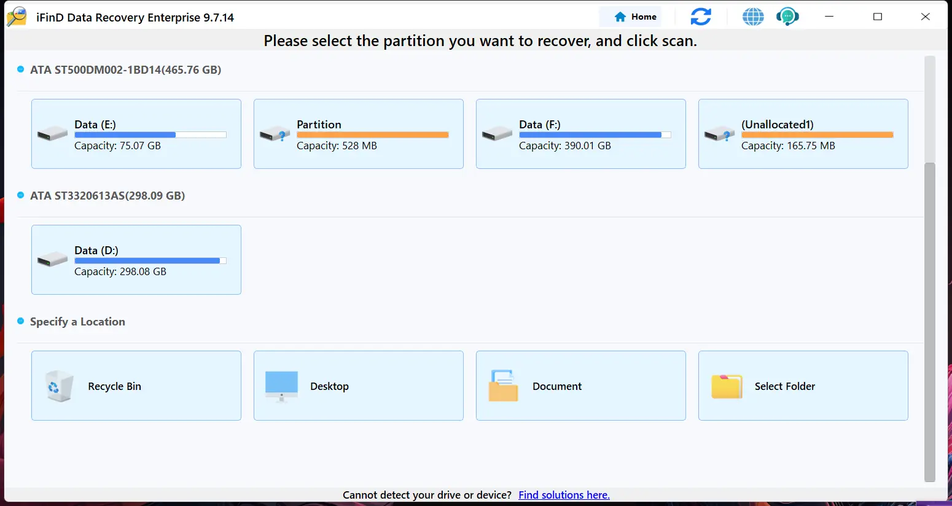
Task: Click the Desktop monitor icon
Action: (281, 386)
